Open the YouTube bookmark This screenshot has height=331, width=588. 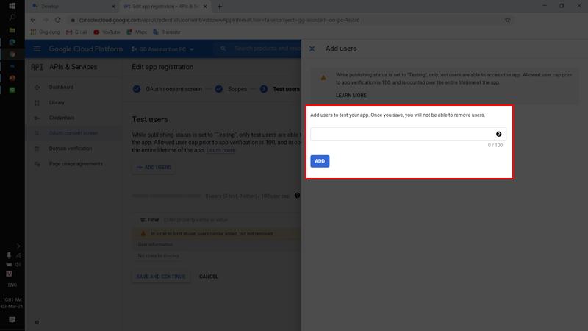coord(107,32)
